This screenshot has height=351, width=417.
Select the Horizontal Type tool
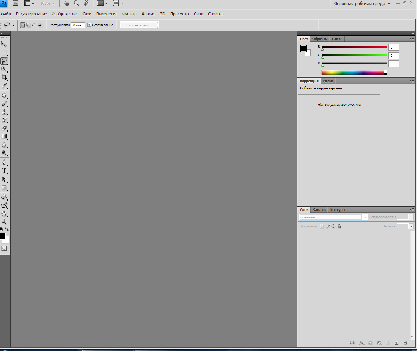tap(5, 170)
